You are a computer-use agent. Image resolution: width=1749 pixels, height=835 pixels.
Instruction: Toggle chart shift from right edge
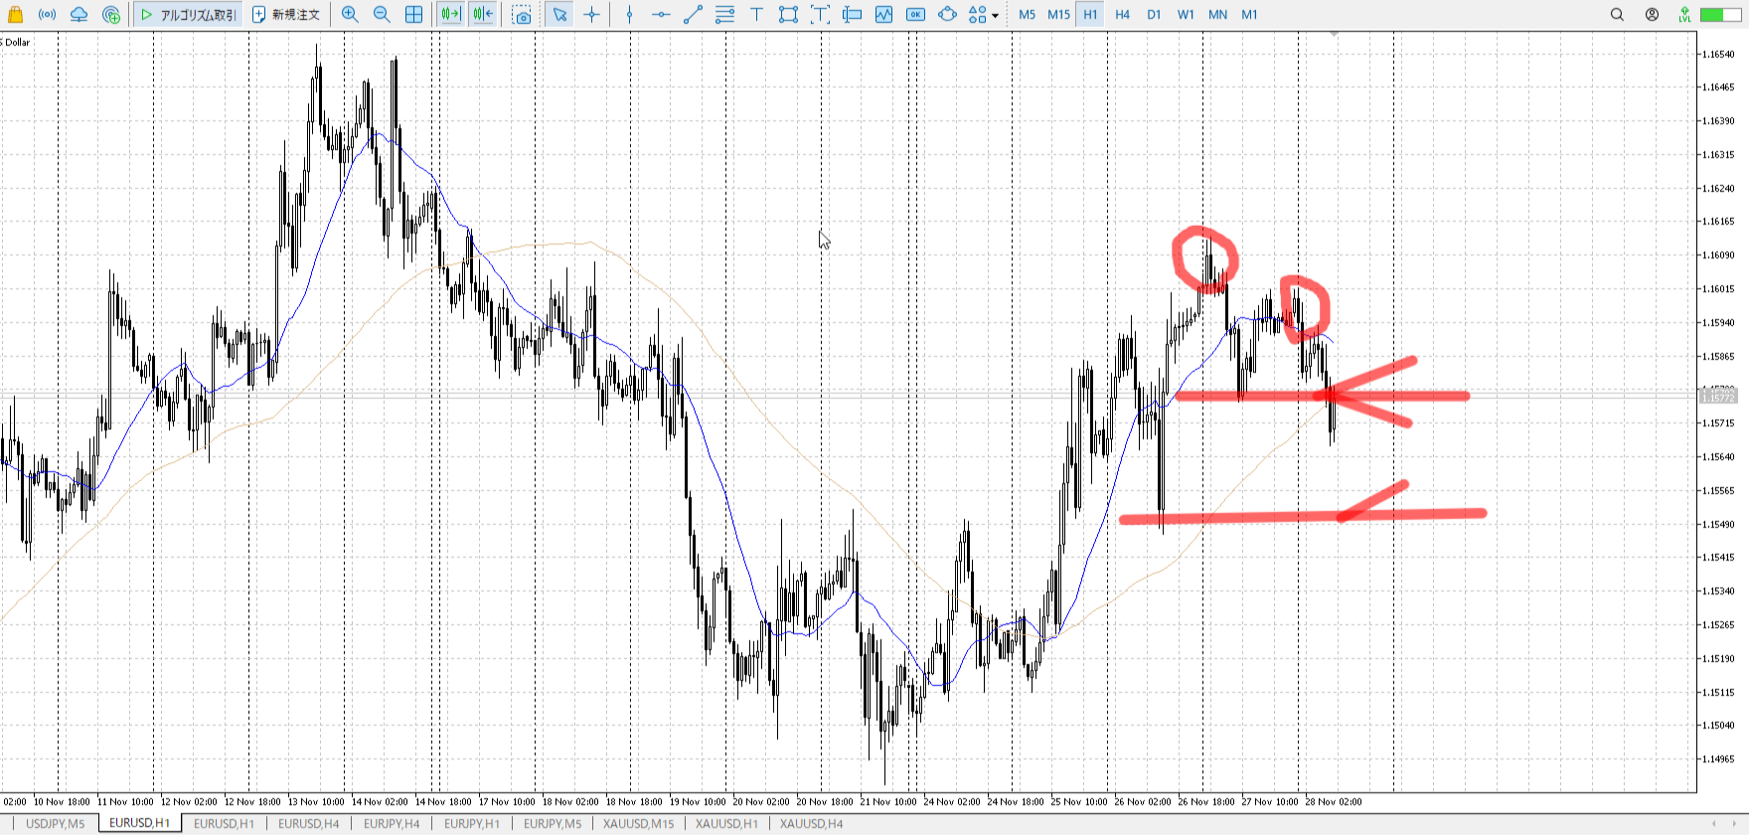tap(483, 15)
